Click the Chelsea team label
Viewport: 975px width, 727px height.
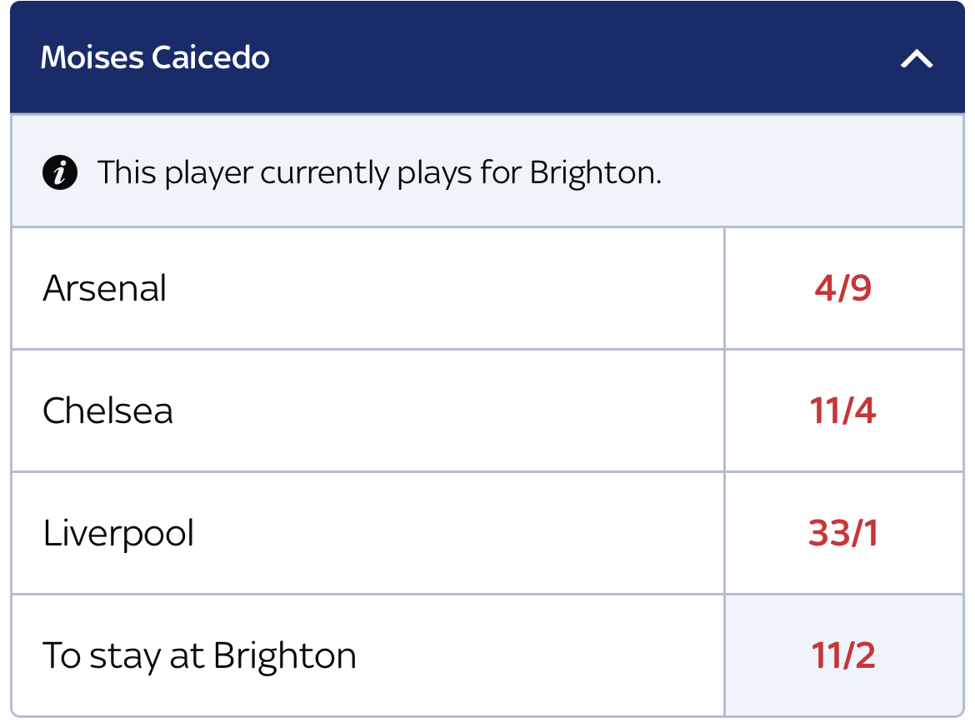[x=107, y=411]
